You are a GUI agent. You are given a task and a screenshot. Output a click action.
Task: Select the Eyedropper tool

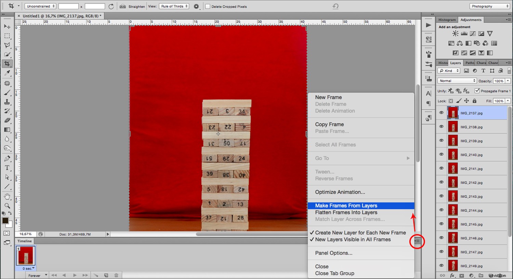tap(7, 73)
